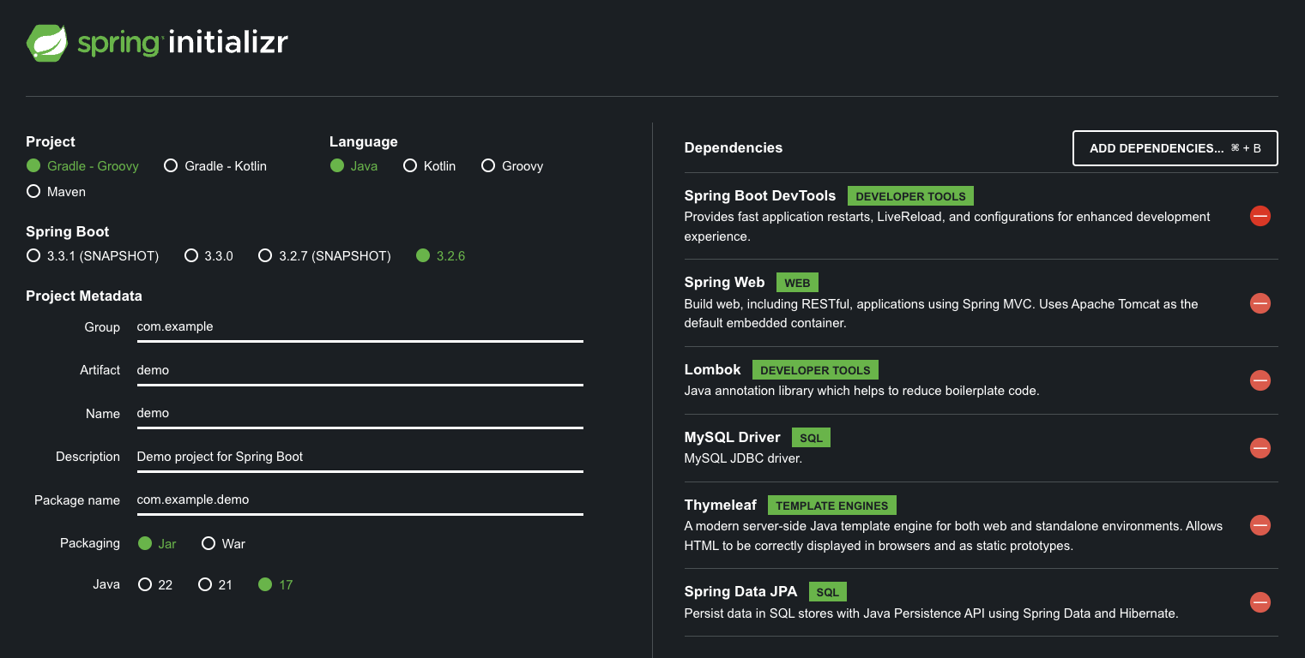Click the SQL tag beside MySQL Driver
Viewport: 1305px width, 658px height.
(811, 438)
